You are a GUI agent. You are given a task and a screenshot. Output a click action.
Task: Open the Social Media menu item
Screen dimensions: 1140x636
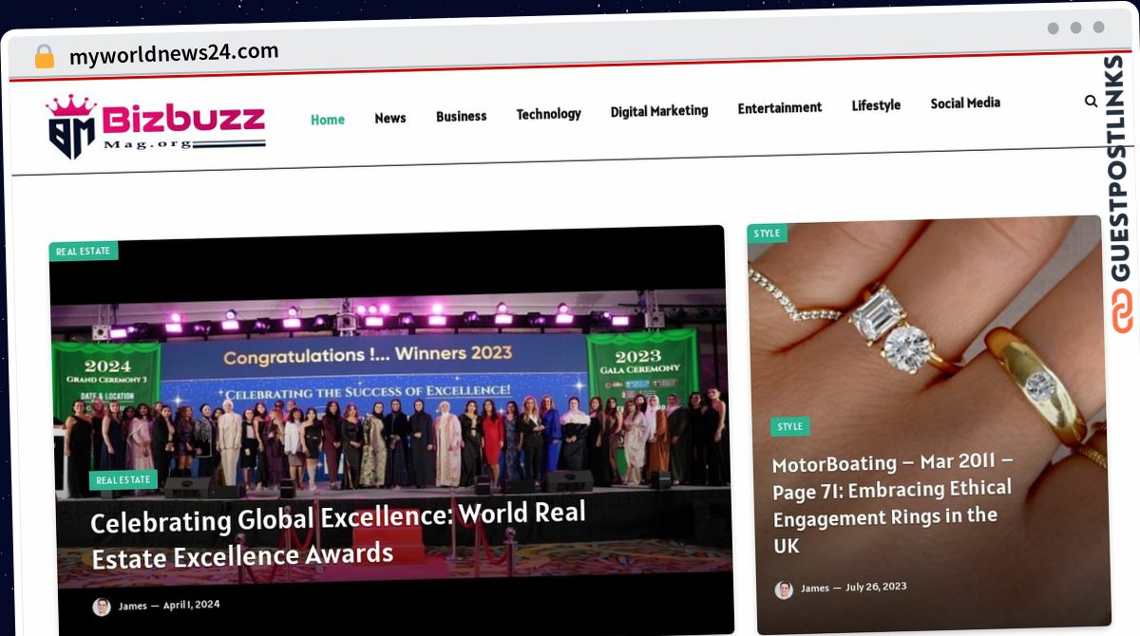tap(965, 103)
